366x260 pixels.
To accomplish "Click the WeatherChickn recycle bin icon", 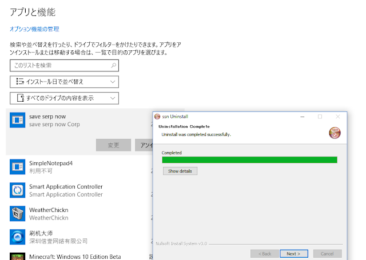I will pos(18,213).
